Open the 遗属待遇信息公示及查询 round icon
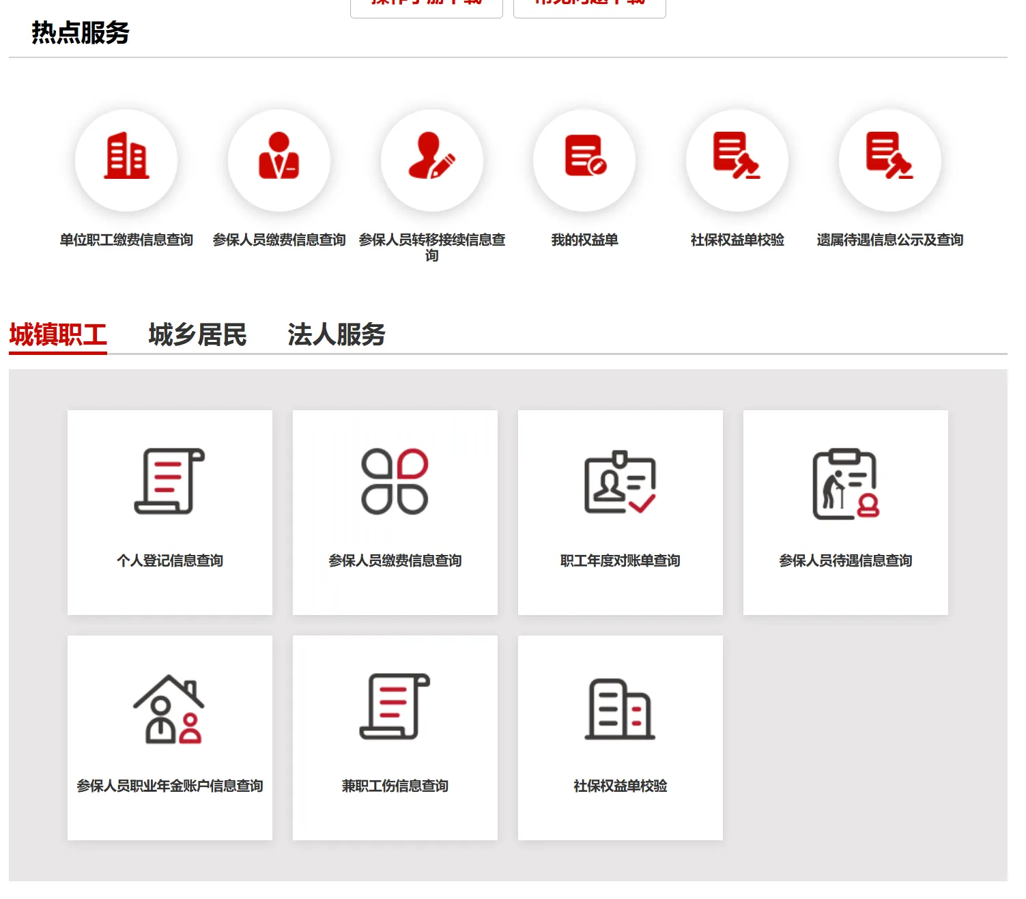This screenshot has width=1026, height=899. pyautogui.click(x=889, y=160)
